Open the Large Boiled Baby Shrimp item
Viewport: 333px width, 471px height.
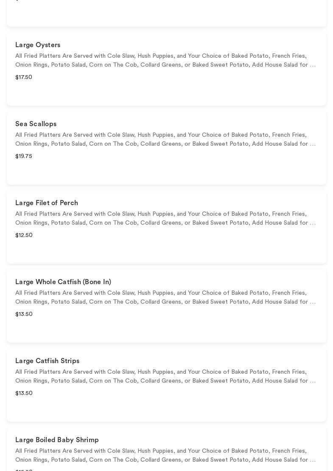(57, 440)
